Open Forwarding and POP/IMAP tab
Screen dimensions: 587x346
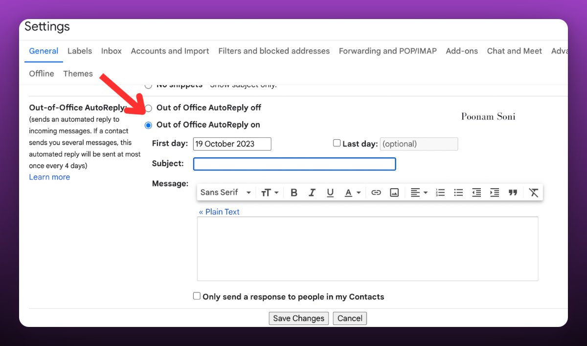[x=388, y=51]
